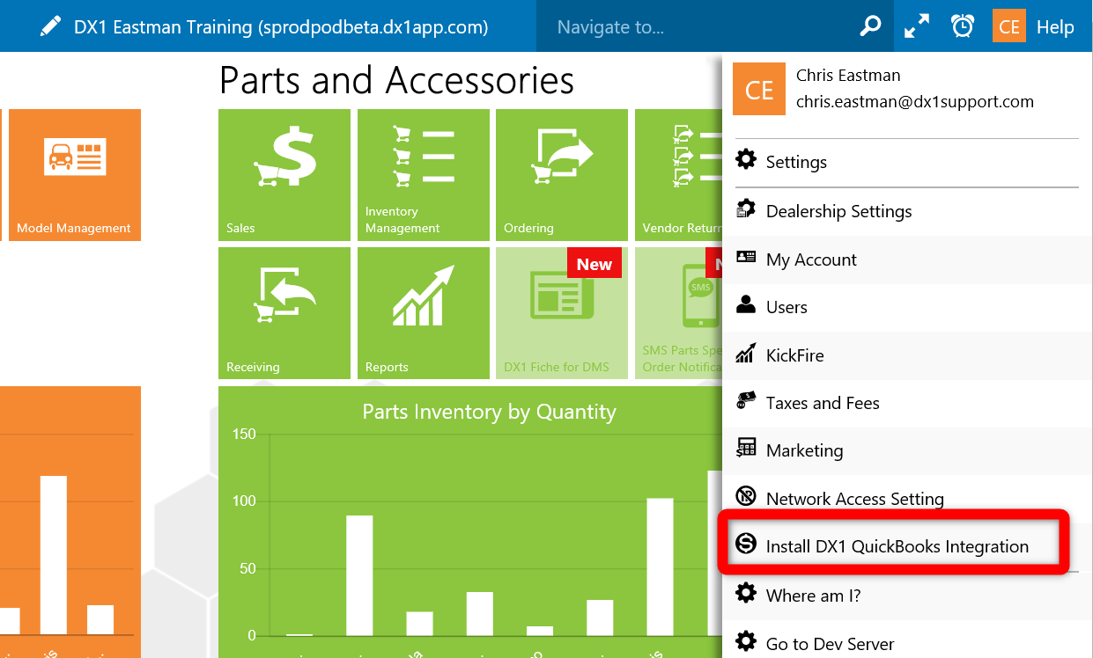
Task: Click the Network Access Setting icon
Action: click(x=746, y=497)
